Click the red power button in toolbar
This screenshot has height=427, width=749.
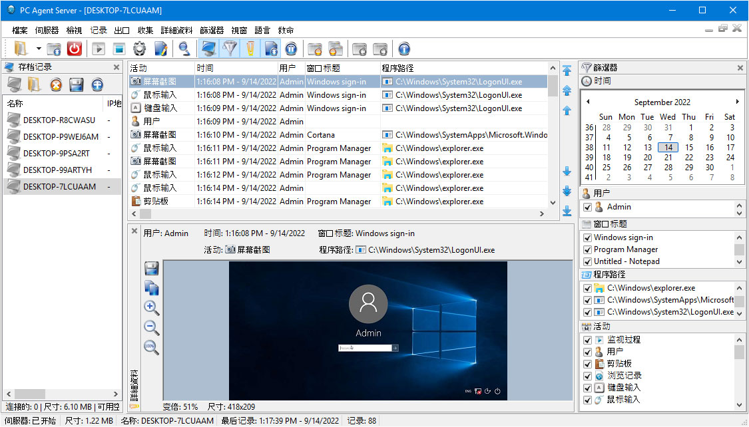74,49
